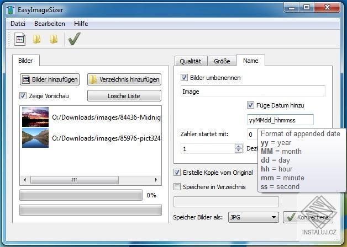Enable Speichere in Verzeichnis checkbox
The height and width of the screenshot is (247, 347).
click(x=177, y=187)
